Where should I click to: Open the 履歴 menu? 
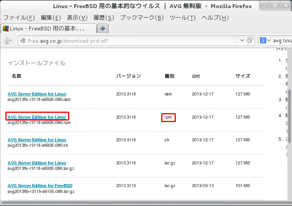click(x=103, y=18)
